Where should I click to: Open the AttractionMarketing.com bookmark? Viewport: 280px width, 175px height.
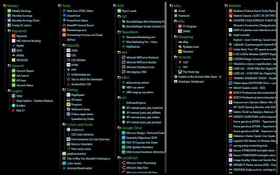pos(141,37)
